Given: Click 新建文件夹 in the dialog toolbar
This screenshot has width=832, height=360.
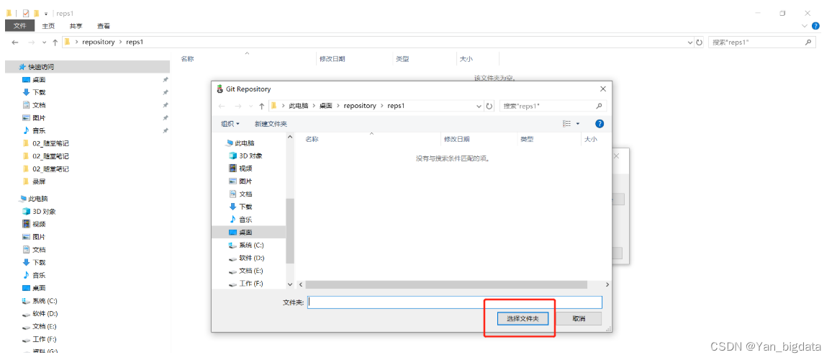Looking at the screenshot, I should 271,124.
